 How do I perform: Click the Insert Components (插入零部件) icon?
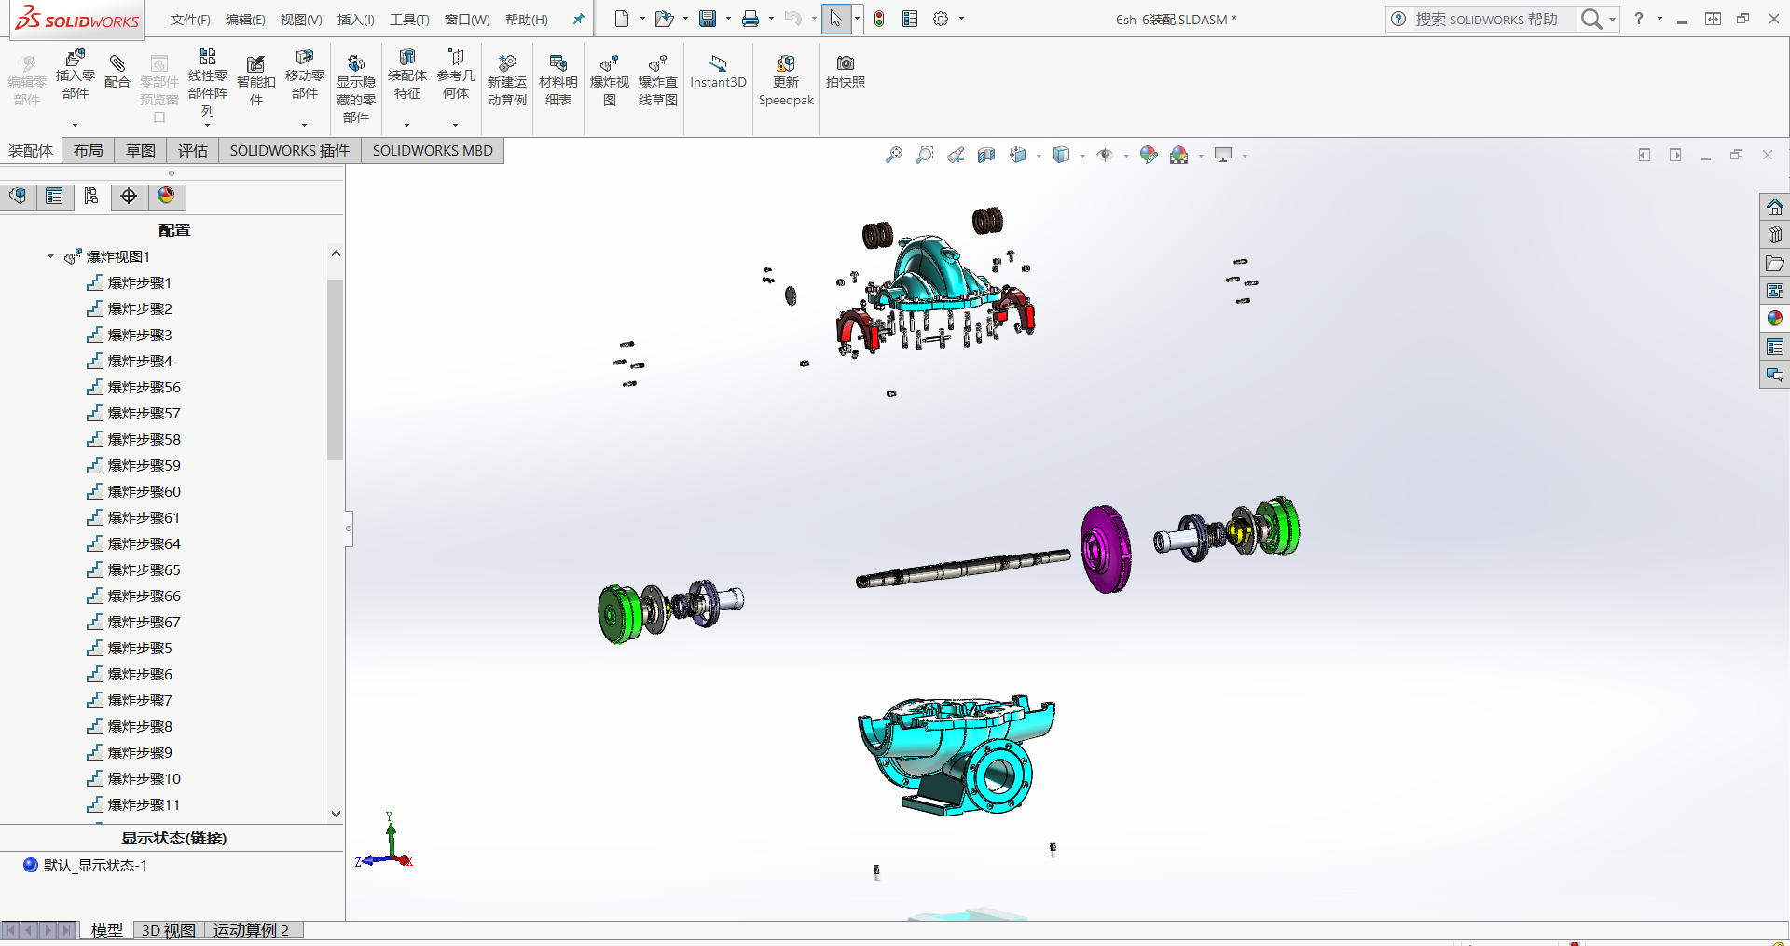coord(75,74)
